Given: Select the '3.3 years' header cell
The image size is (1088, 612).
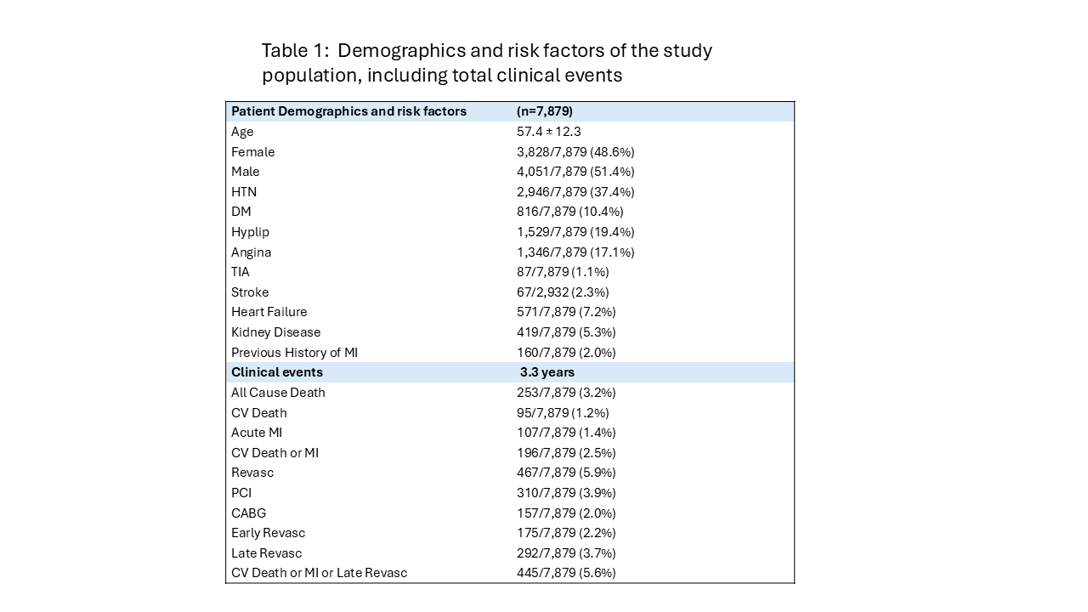Looking at the screenshot, I should [547, 372].
